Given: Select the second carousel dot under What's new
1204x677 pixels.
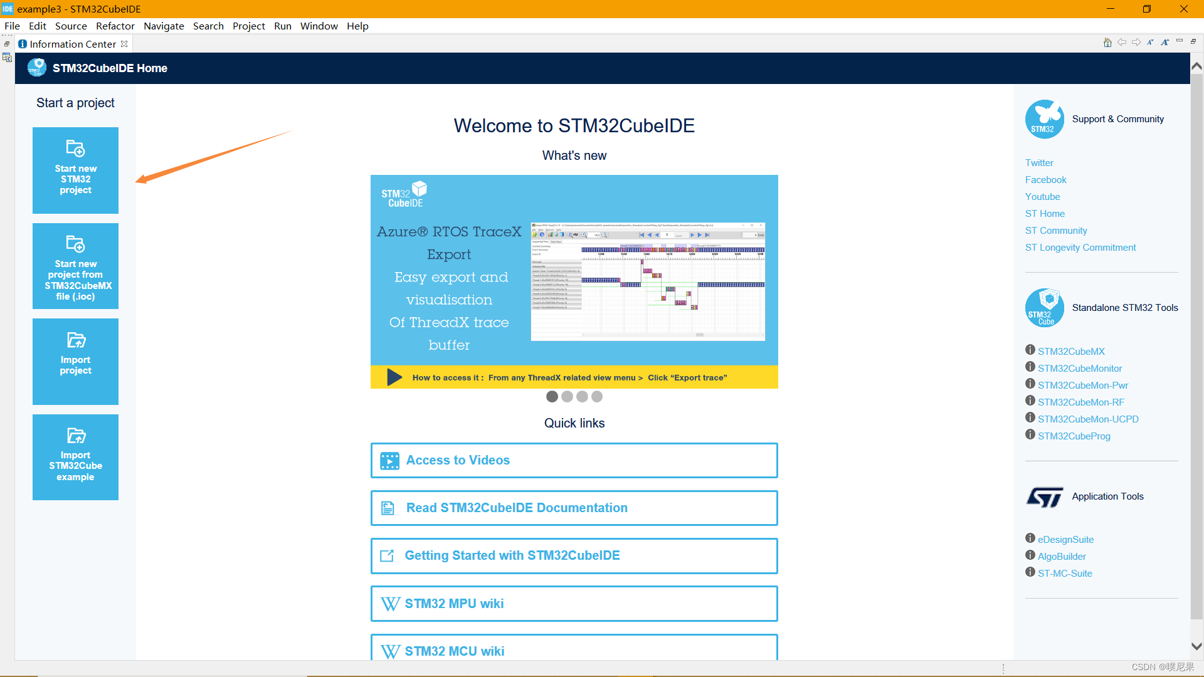Looking at the screenshot, I should pos(567,396).
